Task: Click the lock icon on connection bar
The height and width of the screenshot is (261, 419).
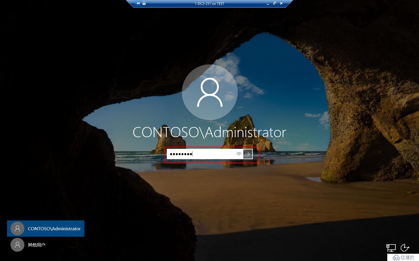Action: pyautogui.click(x=144, y=3)
